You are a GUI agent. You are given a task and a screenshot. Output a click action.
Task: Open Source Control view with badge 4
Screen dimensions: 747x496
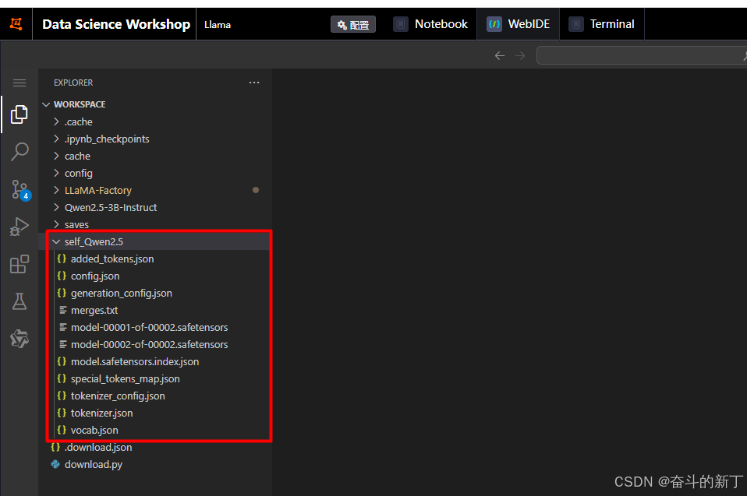[20, 189]
